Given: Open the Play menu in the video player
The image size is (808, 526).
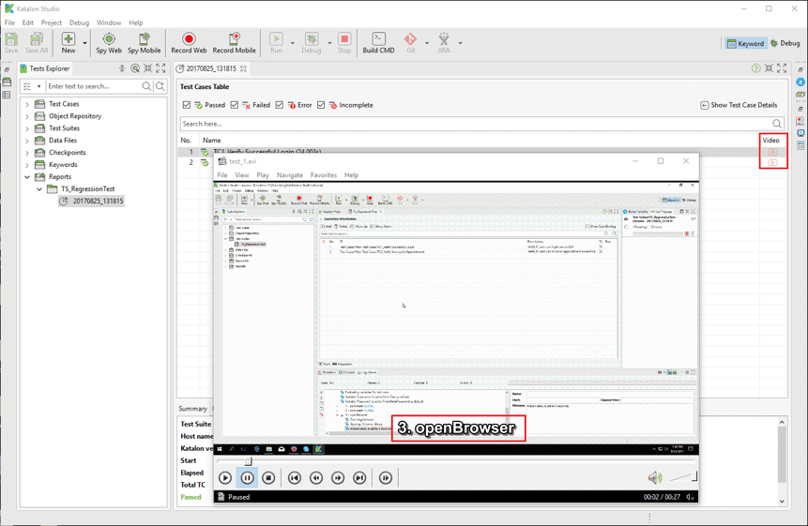Looking at the screenshot, I should tap(263, 175).
